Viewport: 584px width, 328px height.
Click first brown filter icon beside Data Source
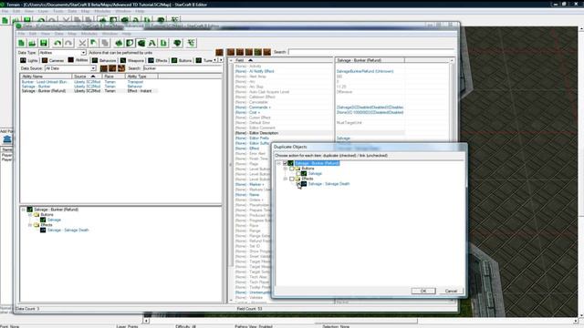(104, 68)
